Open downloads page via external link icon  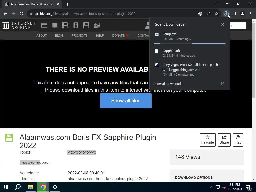[x=223, y=84]
